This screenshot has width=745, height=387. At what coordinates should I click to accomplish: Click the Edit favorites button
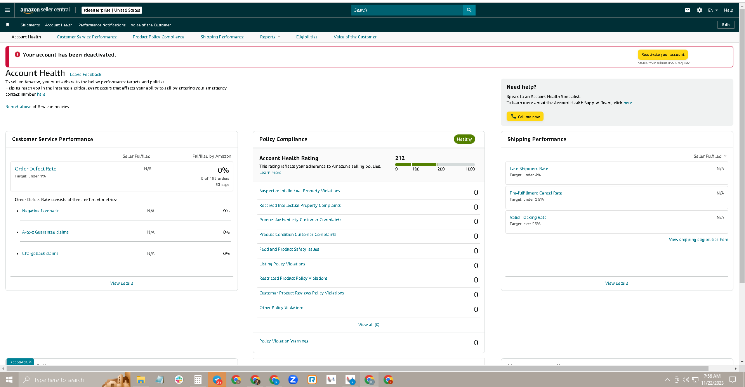click(x=726, y=25)
